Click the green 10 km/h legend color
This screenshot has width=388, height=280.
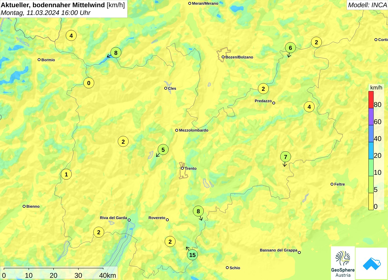(x=371, y=167)
